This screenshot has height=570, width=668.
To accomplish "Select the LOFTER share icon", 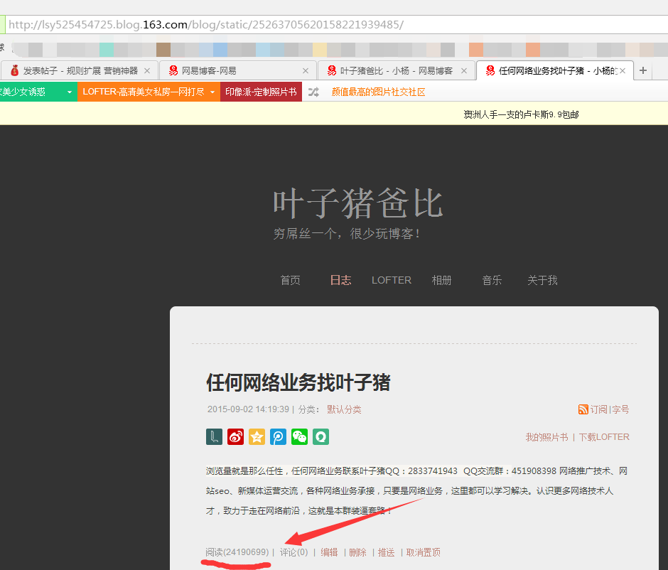I will click(x=214, y=436).
